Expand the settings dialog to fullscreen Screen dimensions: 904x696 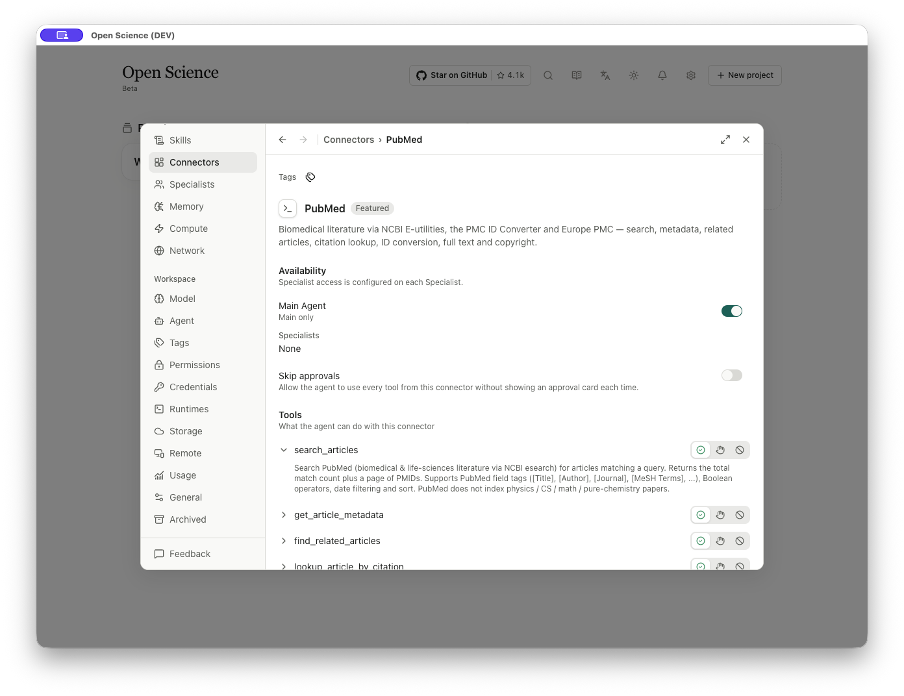(x=725, y=140)
